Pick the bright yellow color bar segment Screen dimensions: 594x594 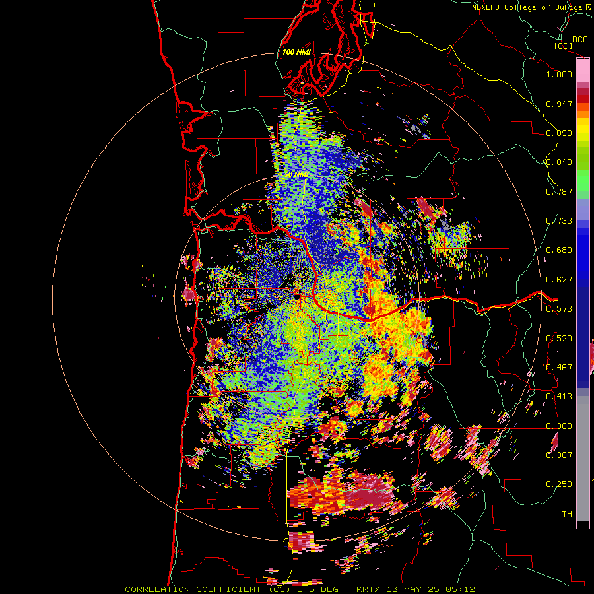pos(583,130)
